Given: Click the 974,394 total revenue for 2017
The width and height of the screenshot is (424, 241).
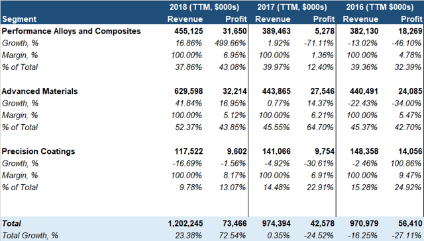Looking at the screenshot, I should coord(276,223).
